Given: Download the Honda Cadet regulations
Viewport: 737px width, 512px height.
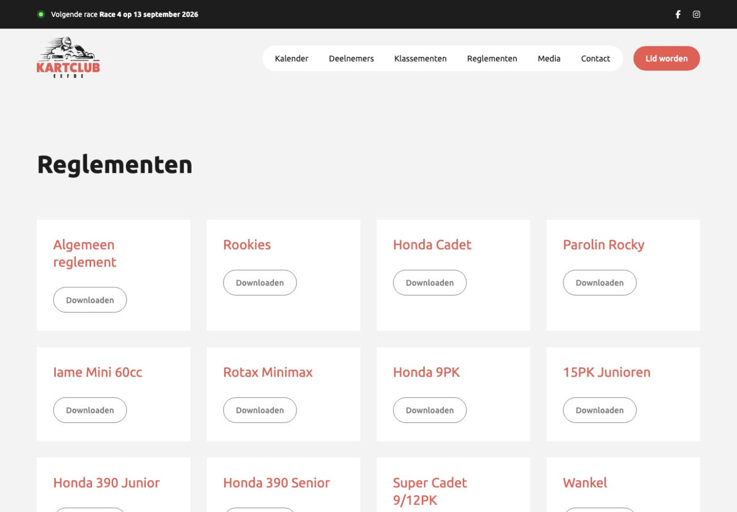Looking at the screenshot, I should [x=430, y=282].
